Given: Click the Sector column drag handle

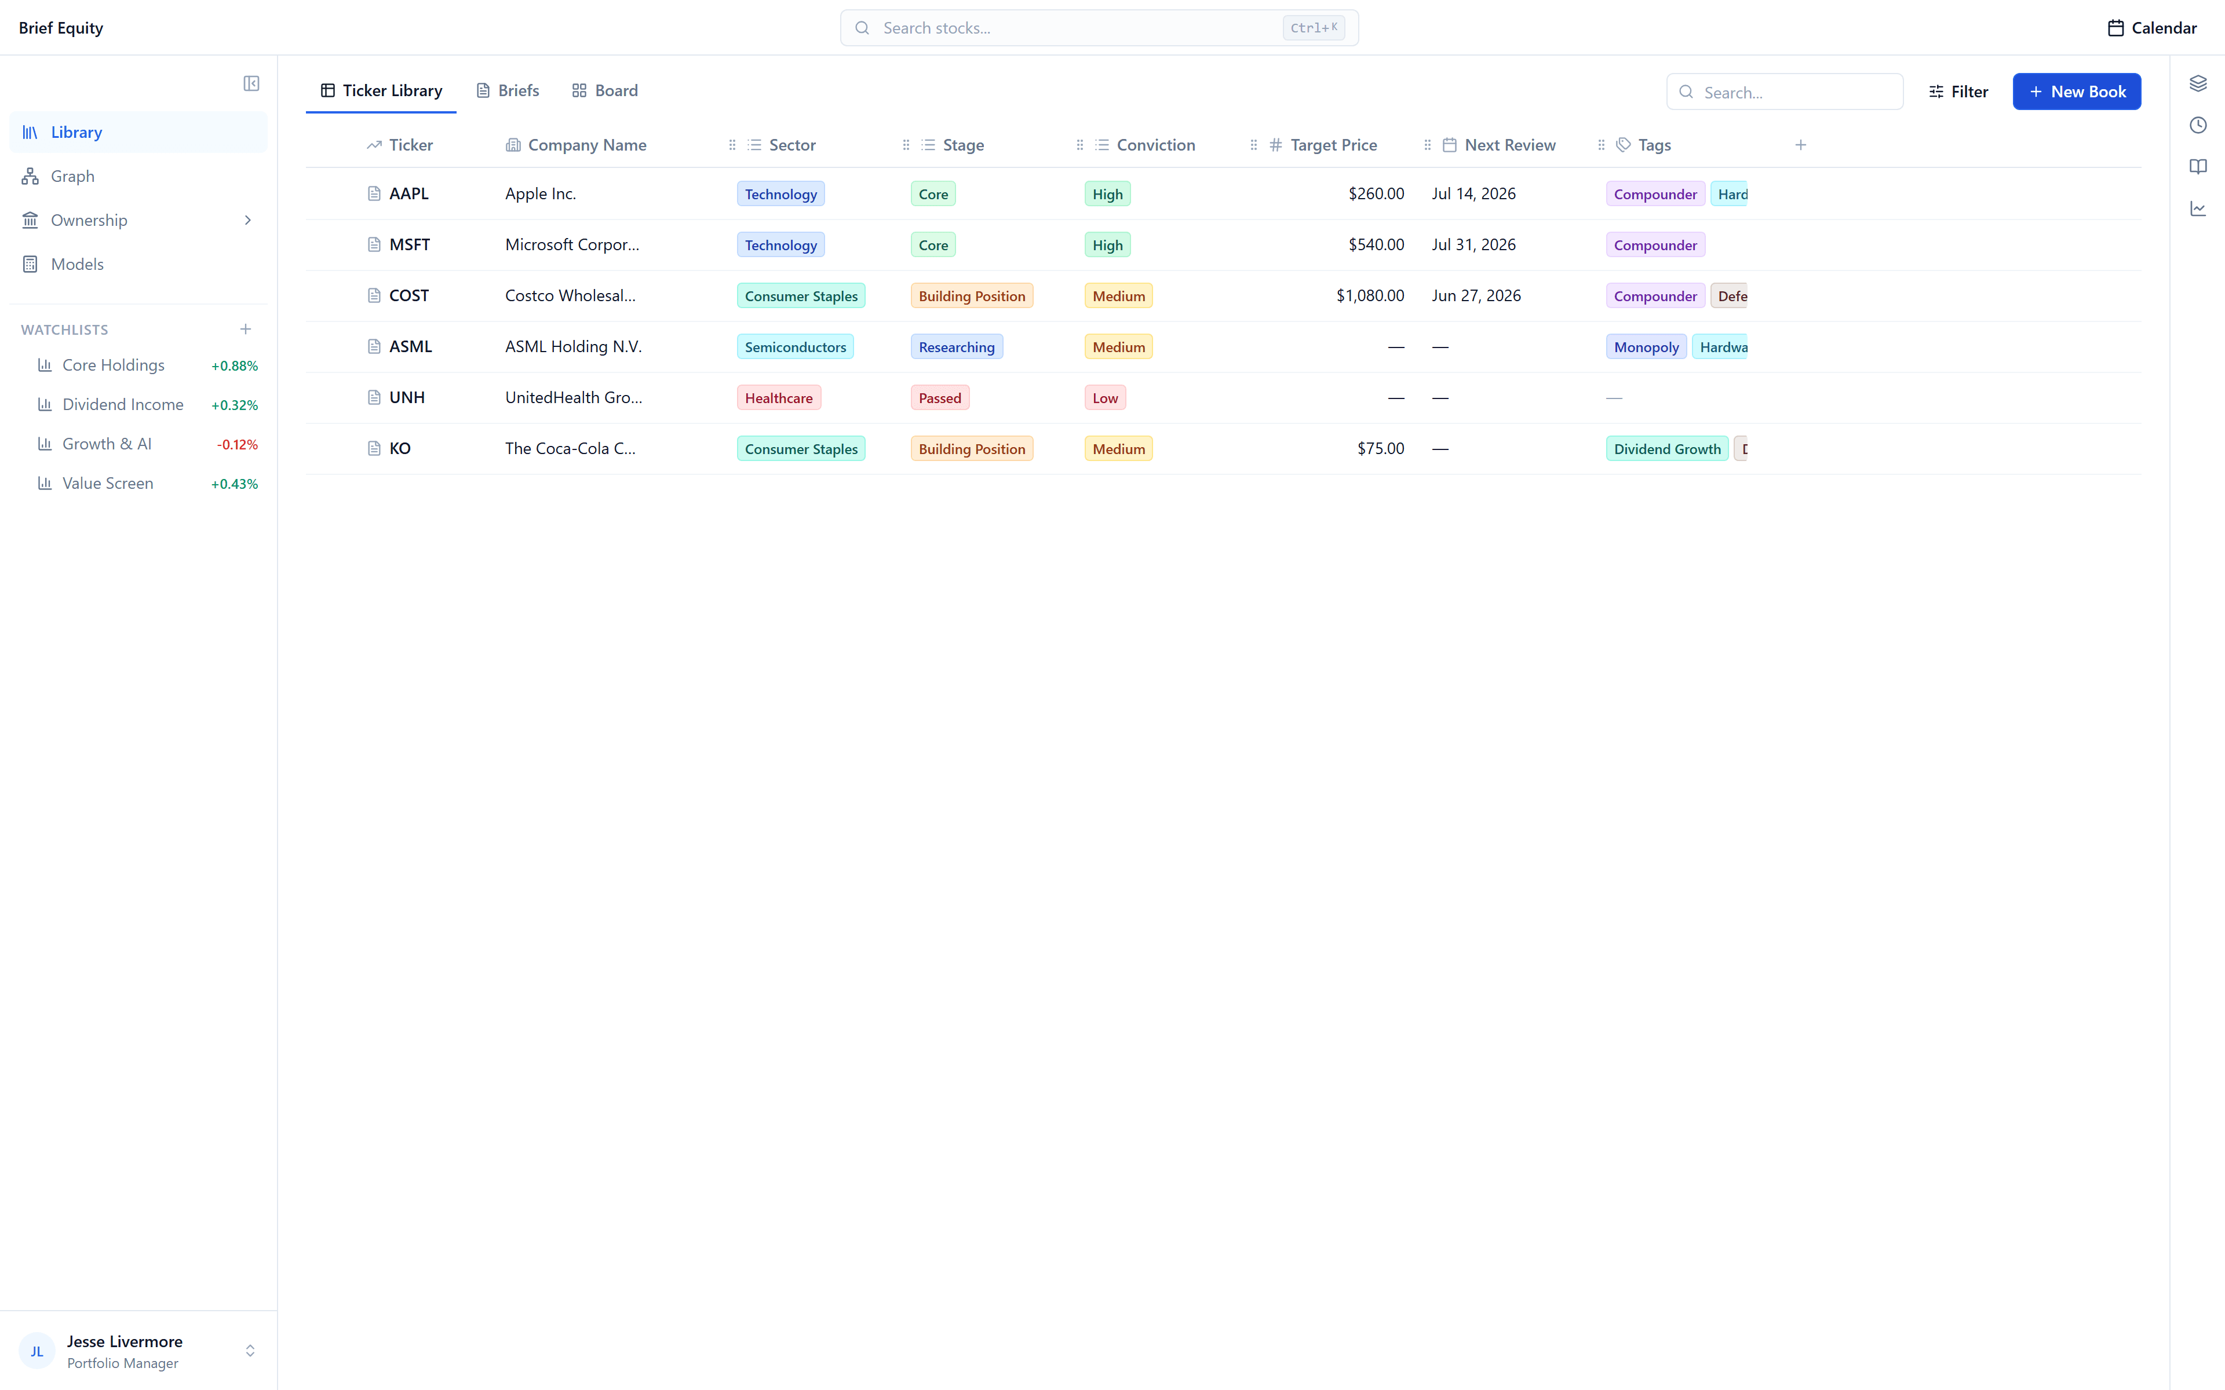Looking at the screenshot, I should point(732,145).
